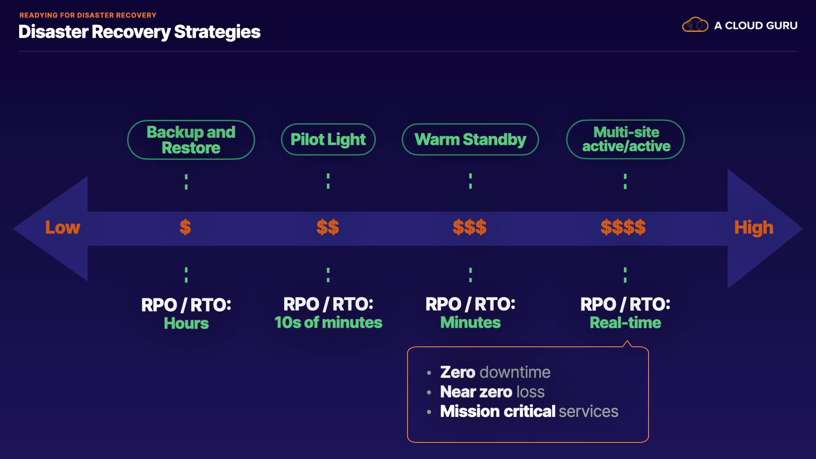
Task: Select the Backup and Restore pill
Action: coord(191,140)
